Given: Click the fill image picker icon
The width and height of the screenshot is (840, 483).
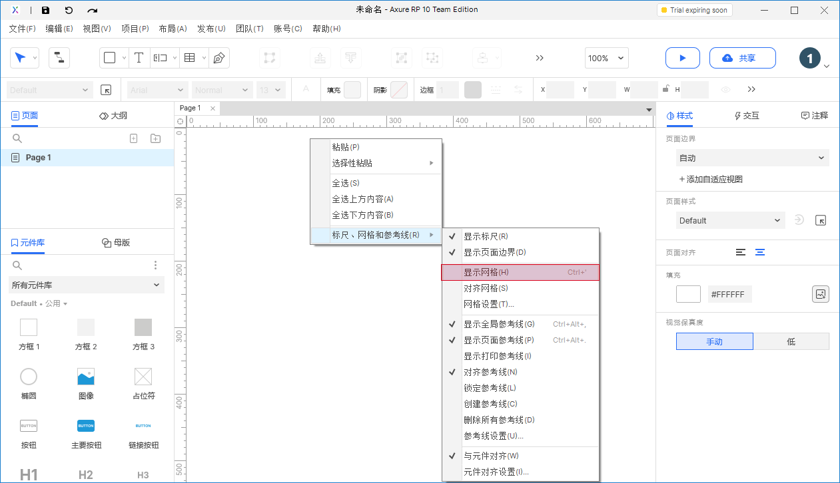Looking at the screenshot, I should [821, 294].
